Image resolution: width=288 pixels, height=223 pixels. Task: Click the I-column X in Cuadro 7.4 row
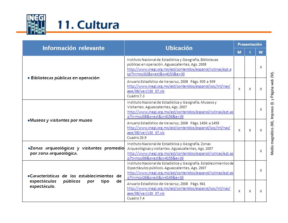coord(250,191)
